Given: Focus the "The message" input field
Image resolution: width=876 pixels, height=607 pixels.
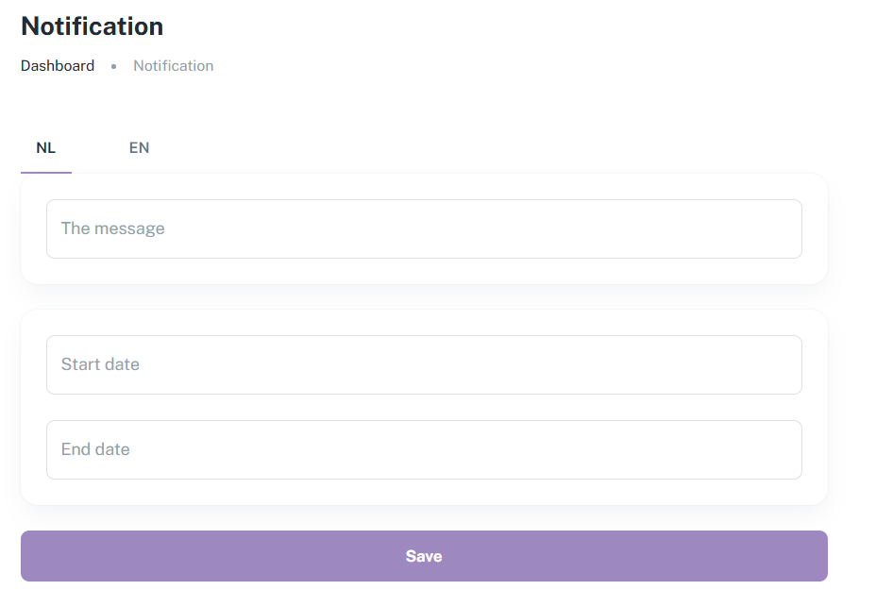Looking at the screenshot, I should 424,228.
